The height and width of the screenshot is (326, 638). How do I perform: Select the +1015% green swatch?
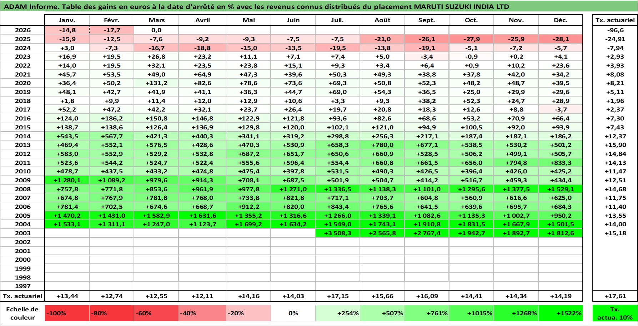pos(471,313)
